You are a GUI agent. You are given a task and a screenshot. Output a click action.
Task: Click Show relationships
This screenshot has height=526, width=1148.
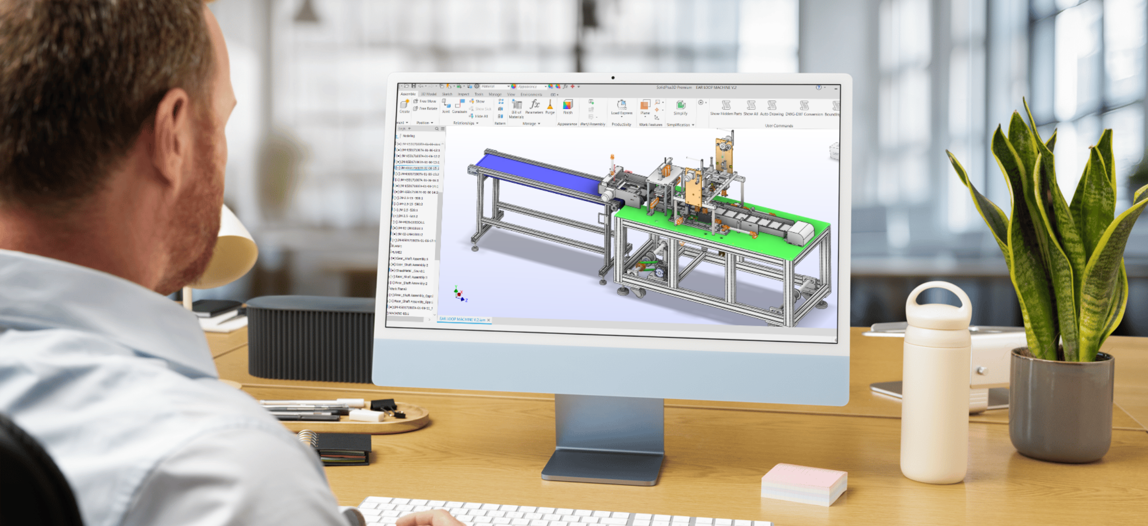(x=477, y=102)
